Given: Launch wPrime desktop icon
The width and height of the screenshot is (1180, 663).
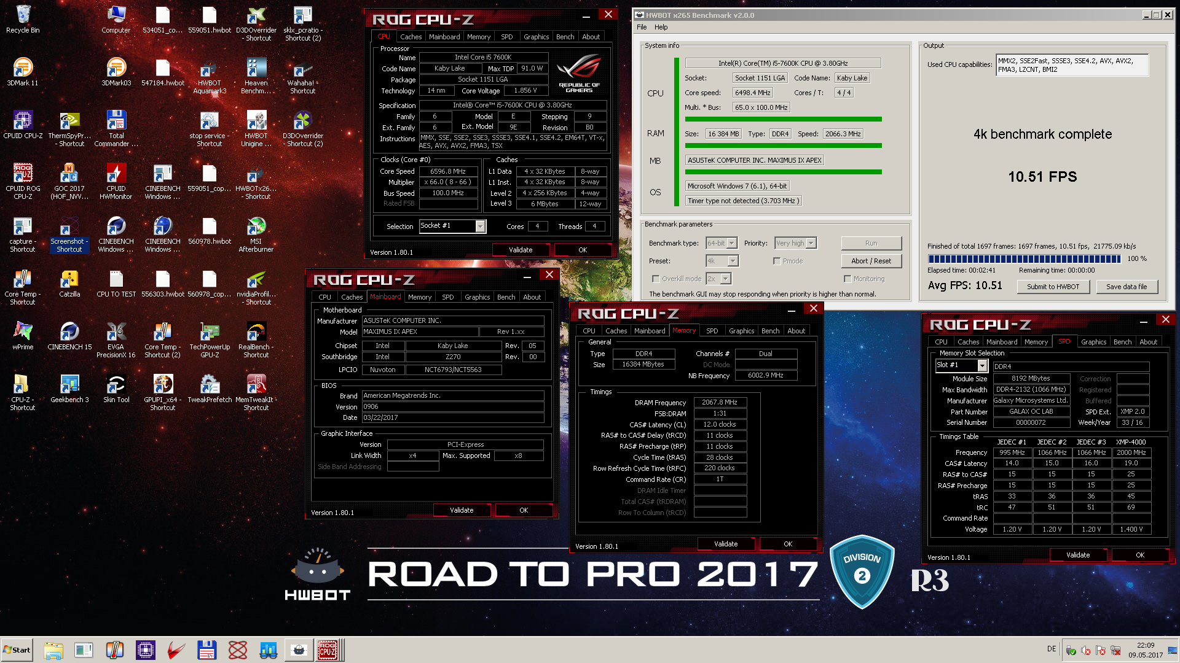Looking at the screenshot, I should tap(23, 336).
